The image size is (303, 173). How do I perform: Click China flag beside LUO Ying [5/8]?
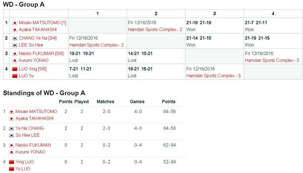[14, 69]
